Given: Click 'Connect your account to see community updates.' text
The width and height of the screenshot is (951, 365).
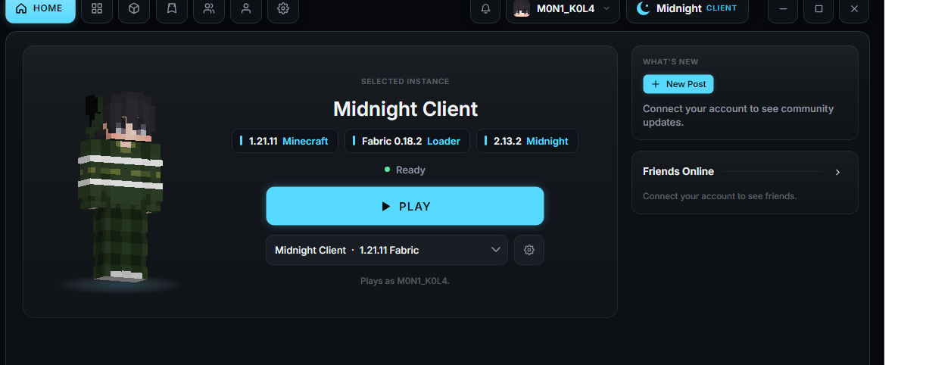Looking at the screenshot, I should click(x=738, y=115).
